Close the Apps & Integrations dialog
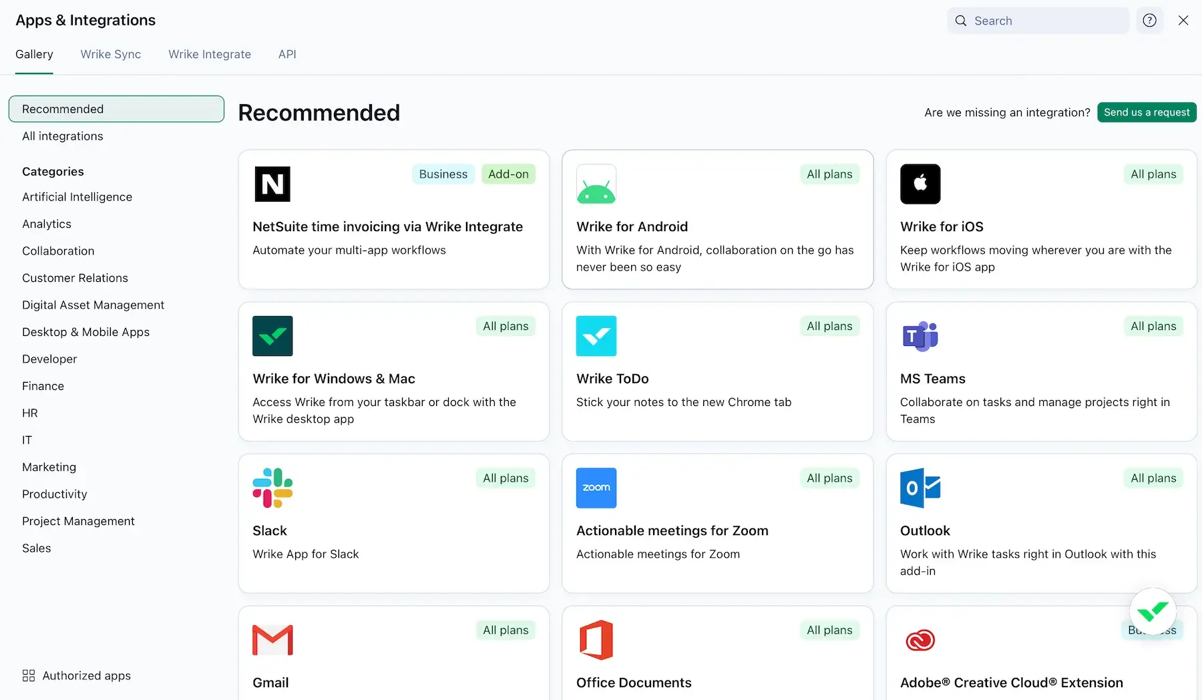 tap(1183, 21)
